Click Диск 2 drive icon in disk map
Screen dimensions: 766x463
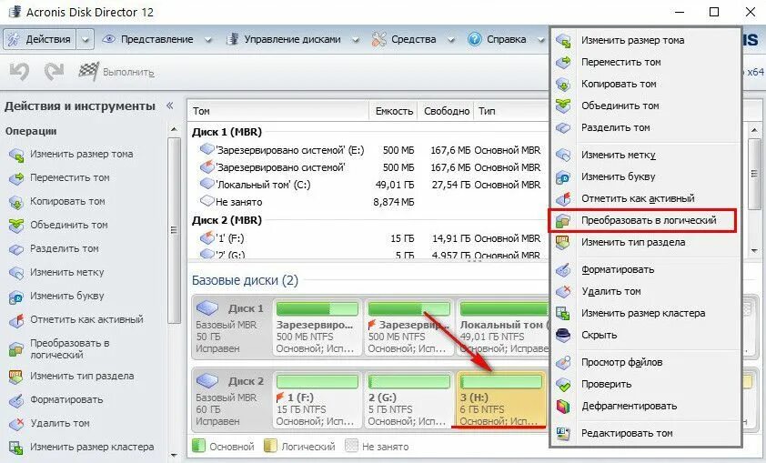coord(207,381)
